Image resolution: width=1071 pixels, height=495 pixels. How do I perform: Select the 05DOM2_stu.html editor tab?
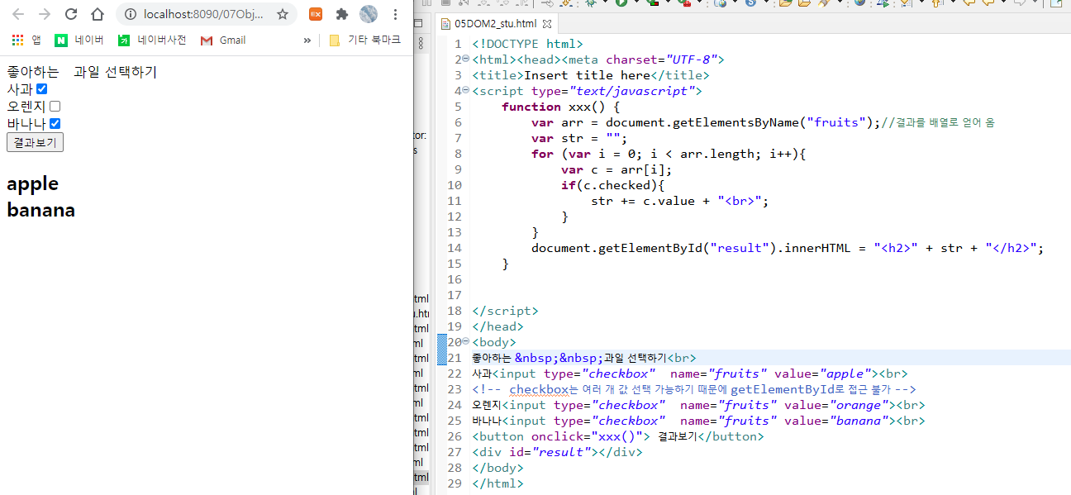(495, 24)
